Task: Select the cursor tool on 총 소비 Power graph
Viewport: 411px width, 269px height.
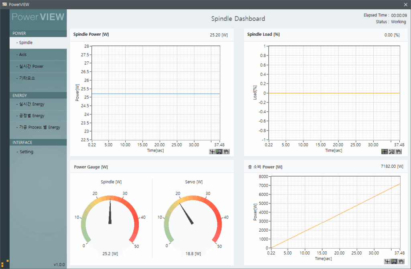Action: pyautogui.click(x=387, y=261)
